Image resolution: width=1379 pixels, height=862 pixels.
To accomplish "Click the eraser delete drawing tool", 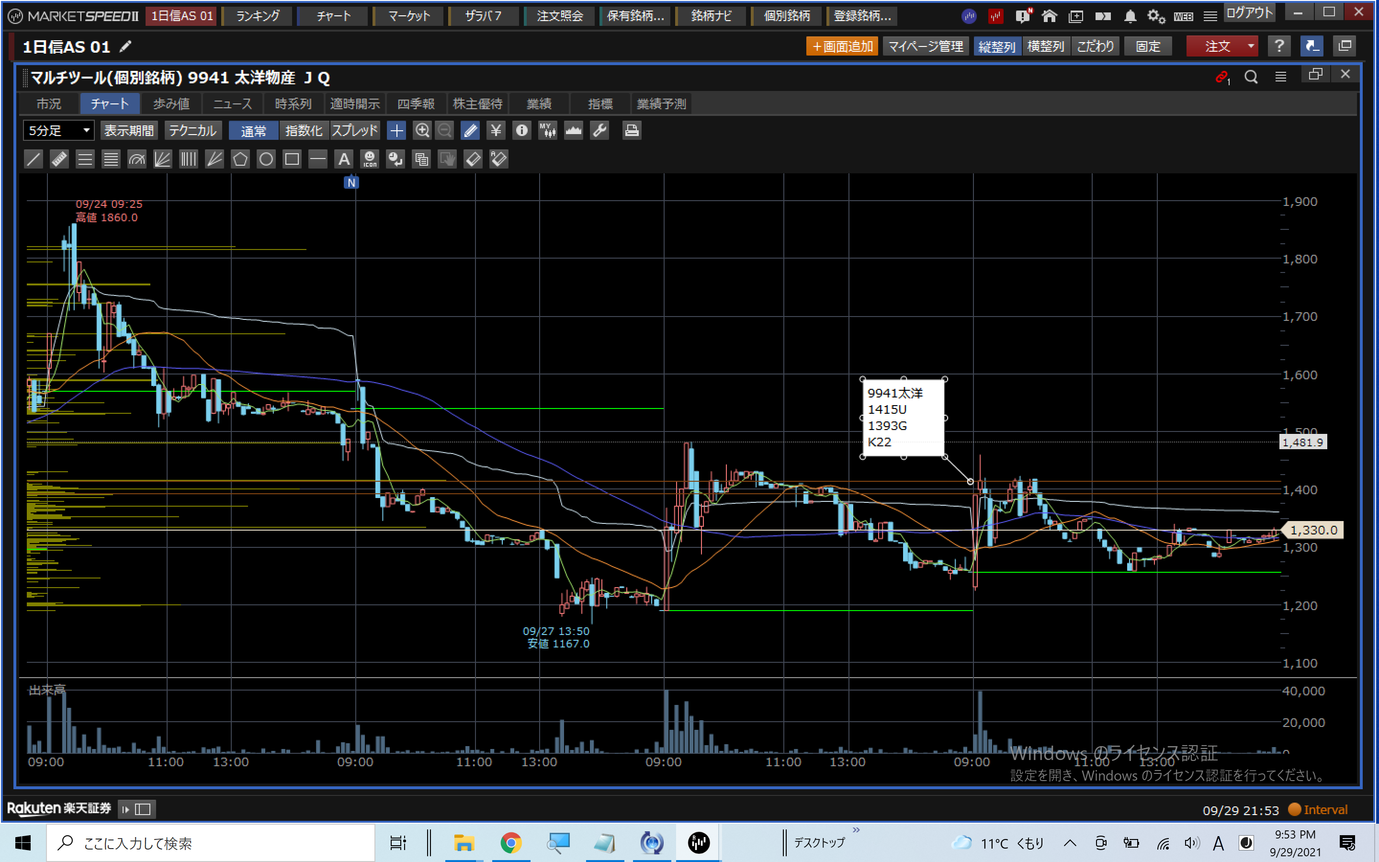I will point(473,159).
